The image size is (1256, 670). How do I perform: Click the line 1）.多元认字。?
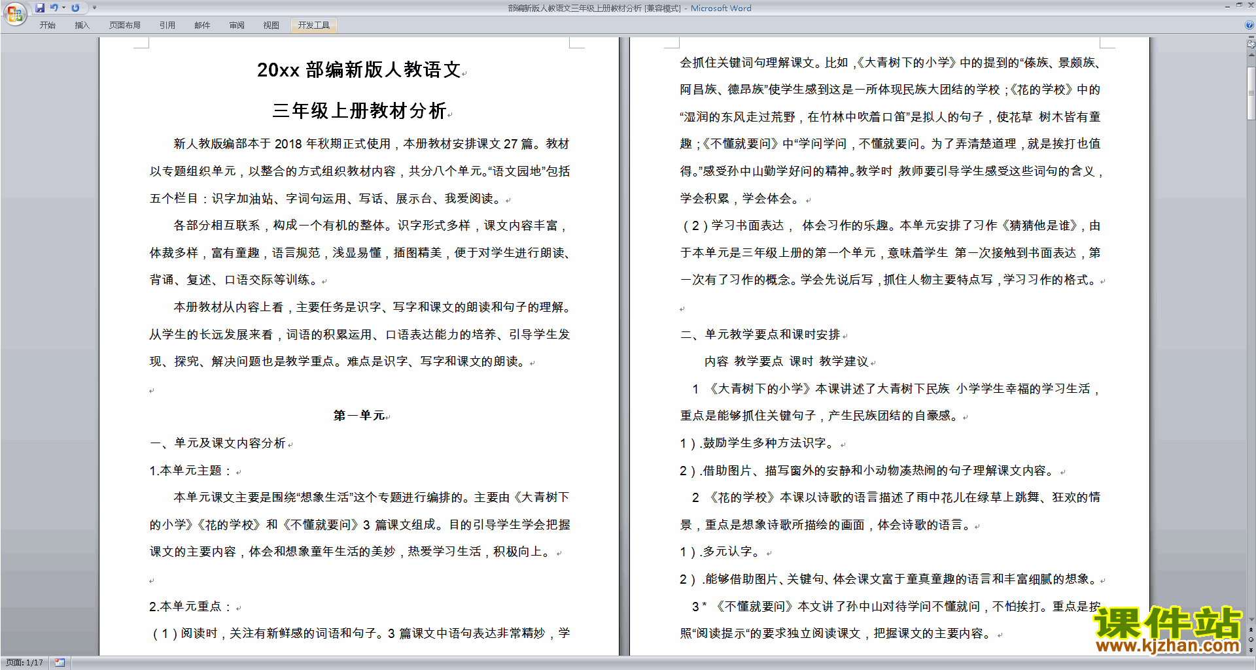coord(722,552)
